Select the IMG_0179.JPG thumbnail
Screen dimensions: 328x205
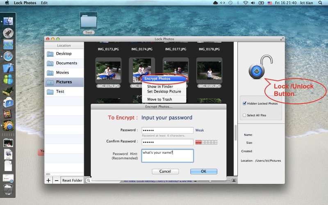coord(108,71)
